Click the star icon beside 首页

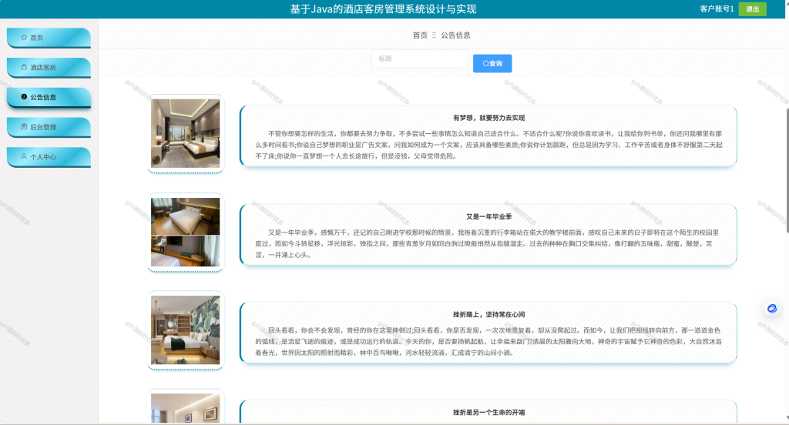coord(24,37)
